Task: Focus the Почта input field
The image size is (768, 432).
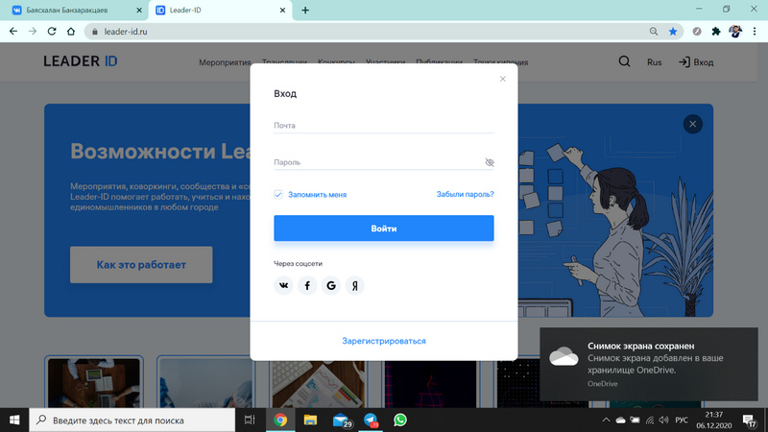Action: pyautogui.click(x=384, y=126)
